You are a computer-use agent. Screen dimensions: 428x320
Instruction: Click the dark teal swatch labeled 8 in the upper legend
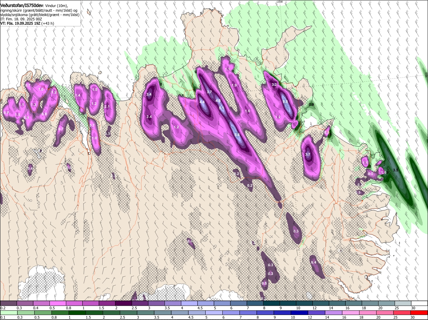tap(272, 303)
